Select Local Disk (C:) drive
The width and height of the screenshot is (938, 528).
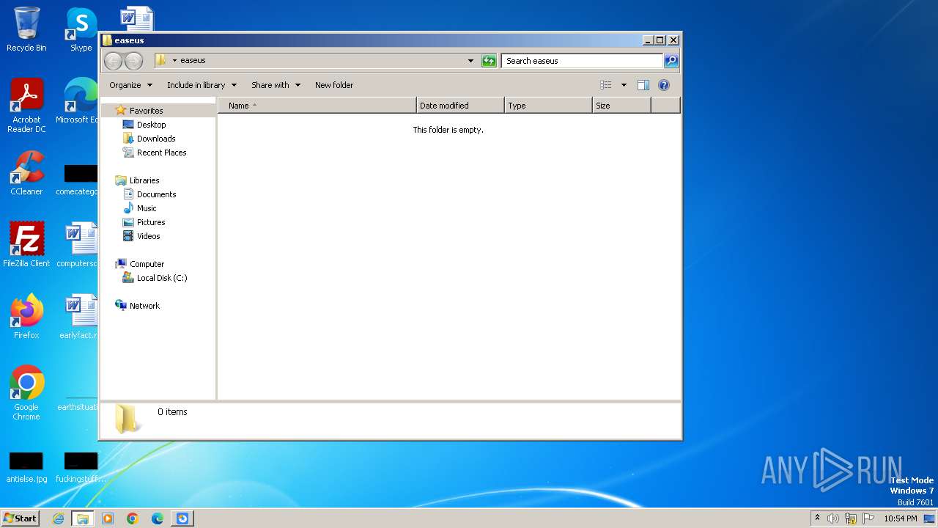(162, 278)
